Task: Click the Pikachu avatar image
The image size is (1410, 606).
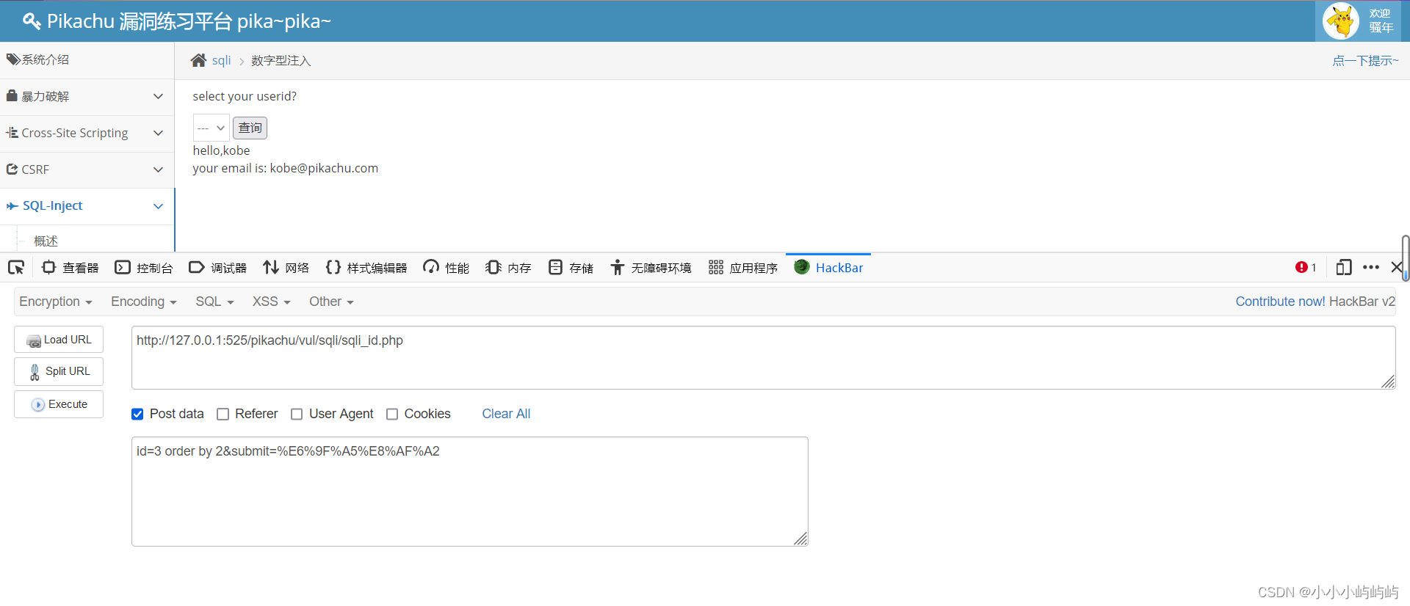Action: pos(1341,21)
